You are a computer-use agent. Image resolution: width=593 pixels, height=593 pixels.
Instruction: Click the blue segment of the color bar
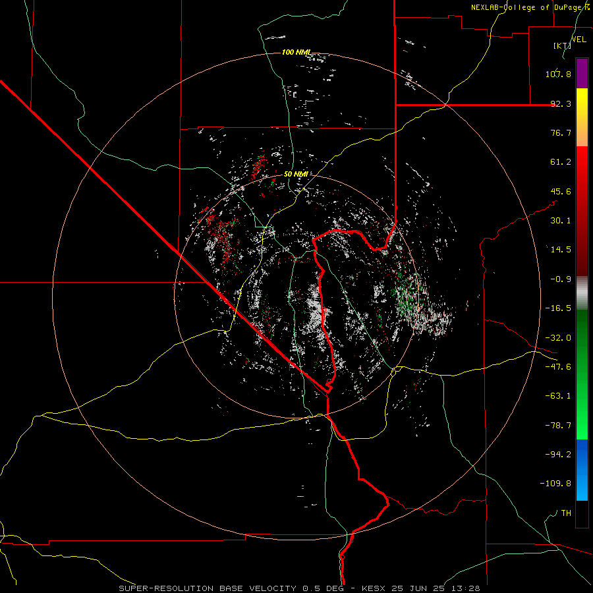(582, 470)
